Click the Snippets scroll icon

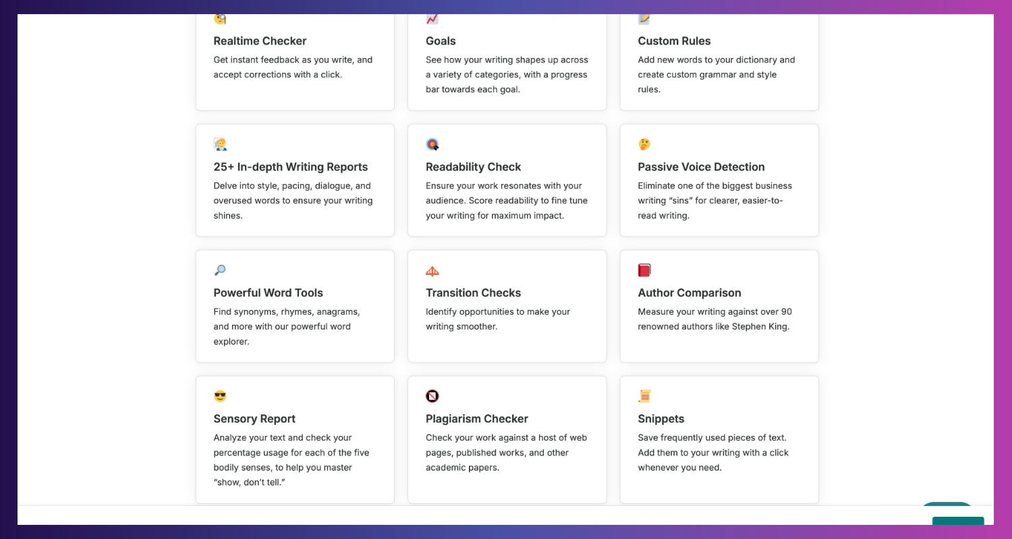pyautogui.click(x=644, y=396)
